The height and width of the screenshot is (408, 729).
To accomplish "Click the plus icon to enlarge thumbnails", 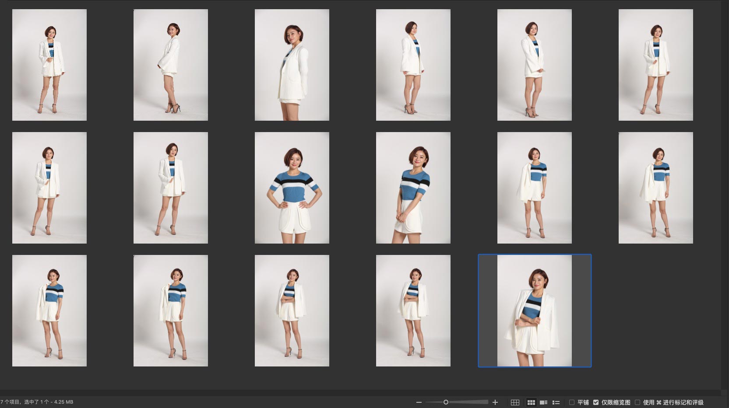I will pos(495,402).
